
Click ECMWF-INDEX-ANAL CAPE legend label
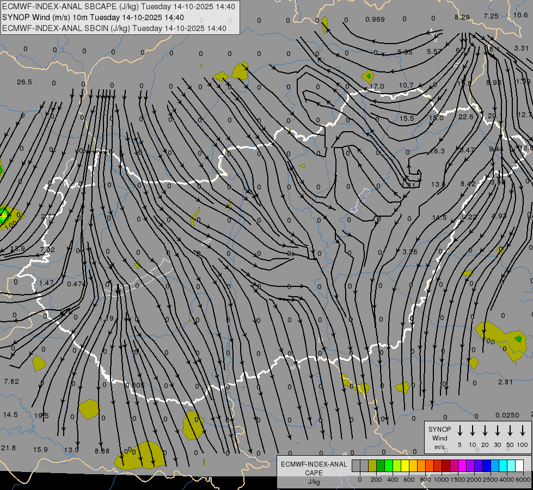(314, 468)
